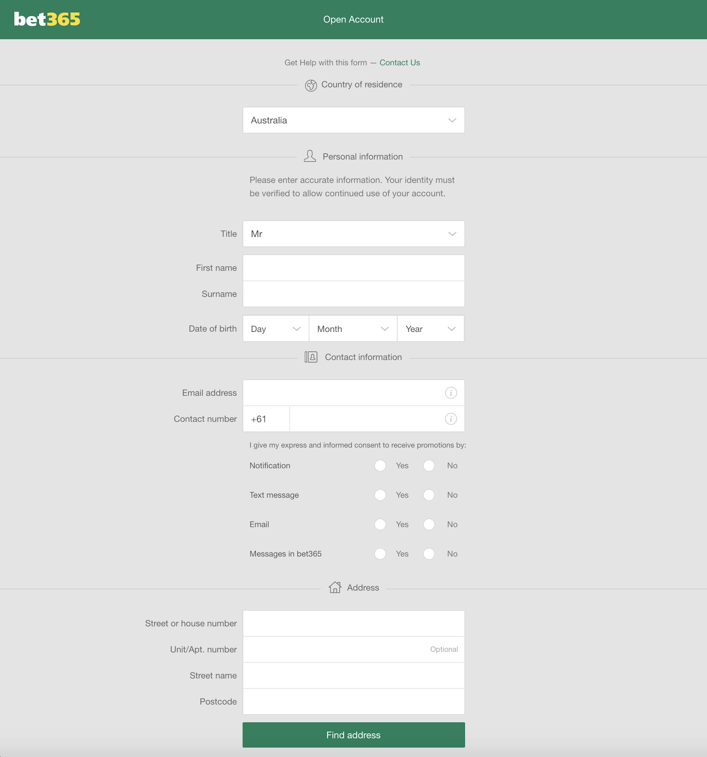This screenshot has height=757, width=707.
Task: Open the Country of residence dropdown
Action: 353,120
